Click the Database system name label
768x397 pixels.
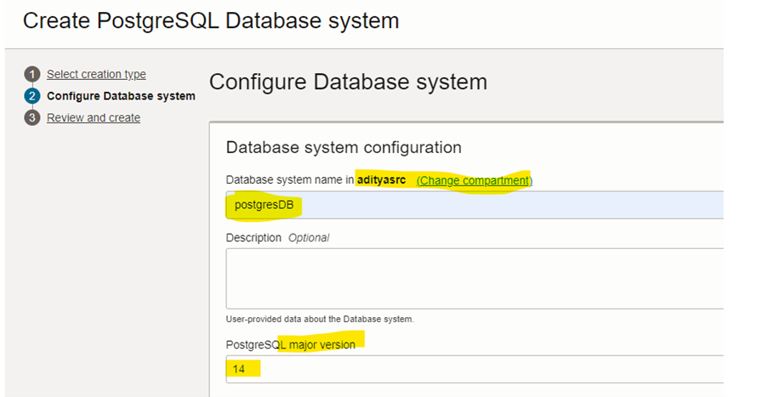289,180
